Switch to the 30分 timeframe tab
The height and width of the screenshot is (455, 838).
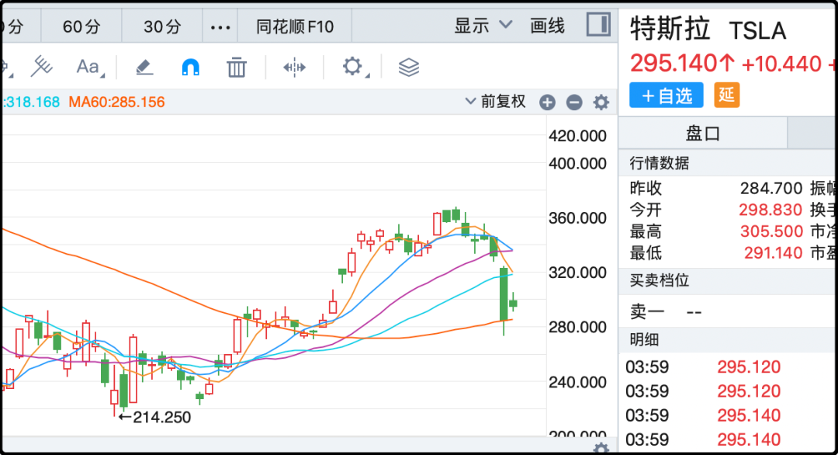pyautogui.click(x=162, y=26)
